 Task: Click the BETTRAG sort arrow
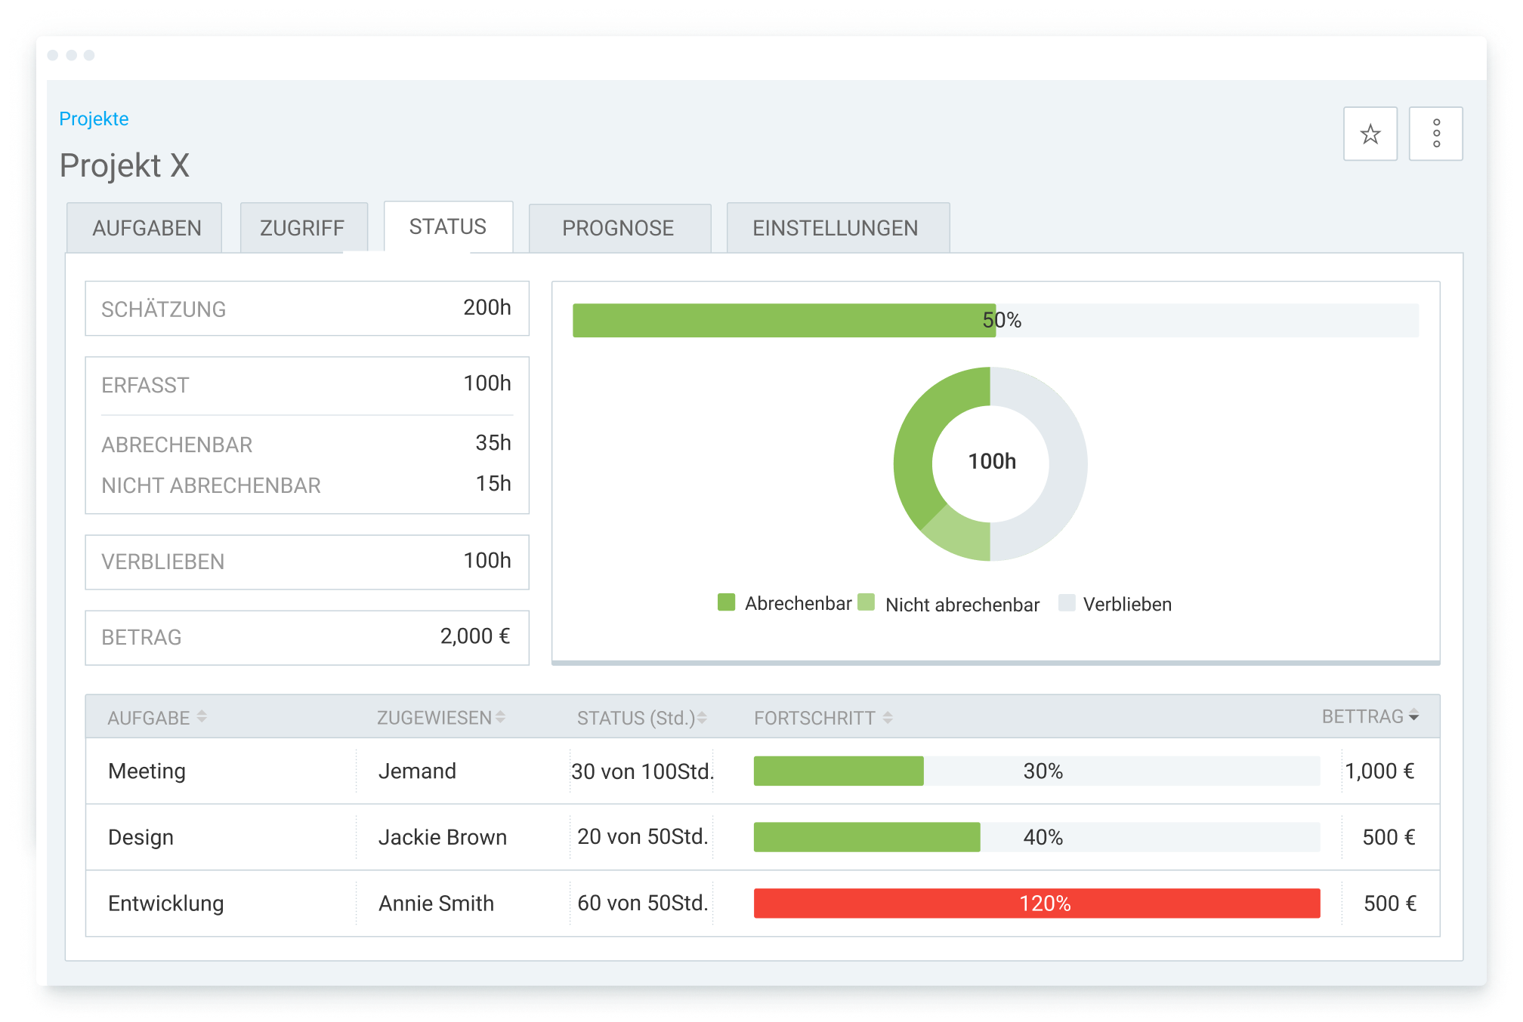(1413, 716)
